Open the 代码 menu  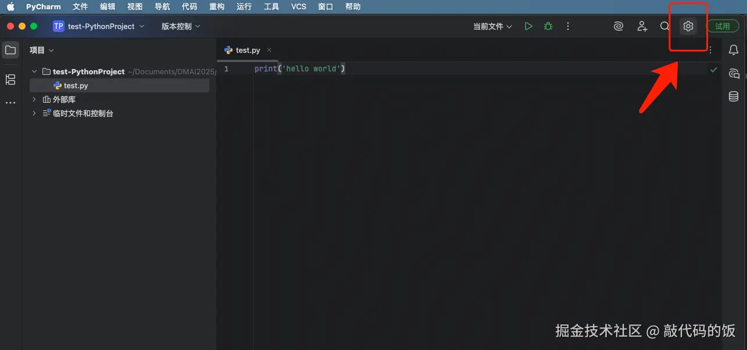click(x=190, y=7)
